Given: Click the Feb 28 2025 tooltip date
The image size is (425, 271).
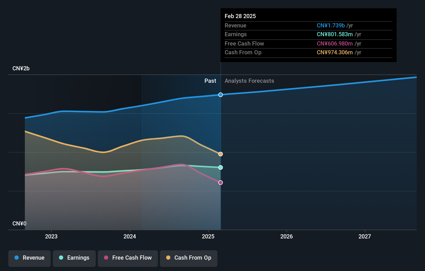Looking at the screenshot, I should pos(240,16).
